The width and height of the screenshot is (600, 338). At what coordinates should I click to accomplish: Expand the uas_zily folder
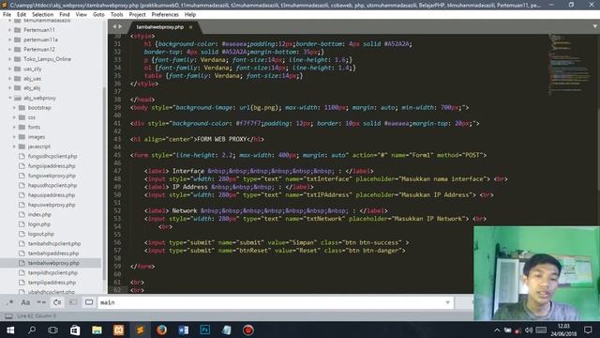coord(10,69)
